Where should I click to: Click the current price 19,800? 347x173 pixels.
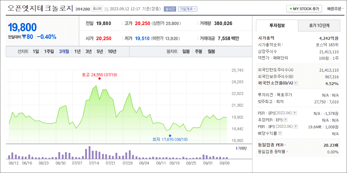(22, 28)
